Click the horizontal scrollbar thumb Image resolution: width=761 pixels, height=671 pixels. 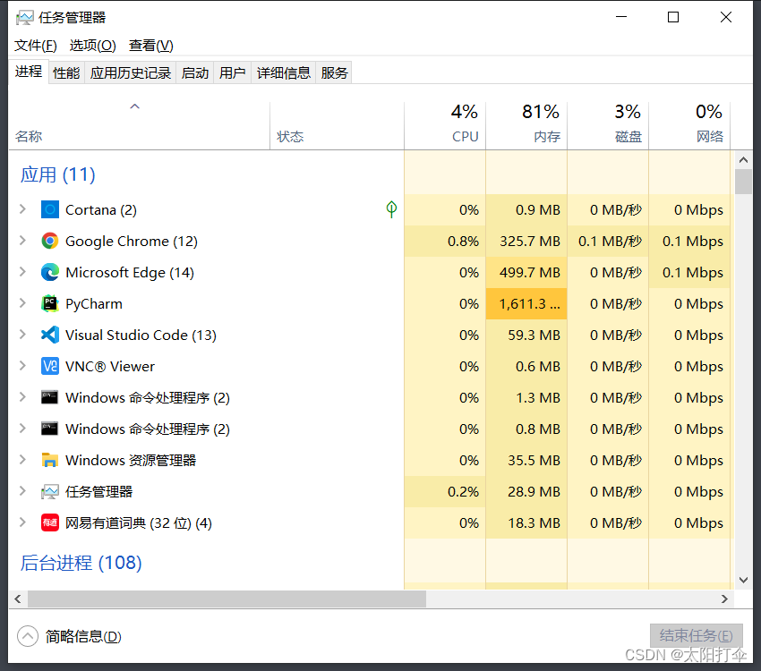[x=227, y=599]
